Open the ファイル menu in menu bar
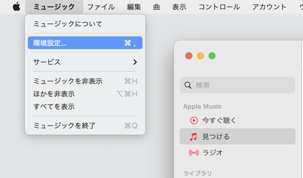Viewport: 303px width, 178px height. 101,7
